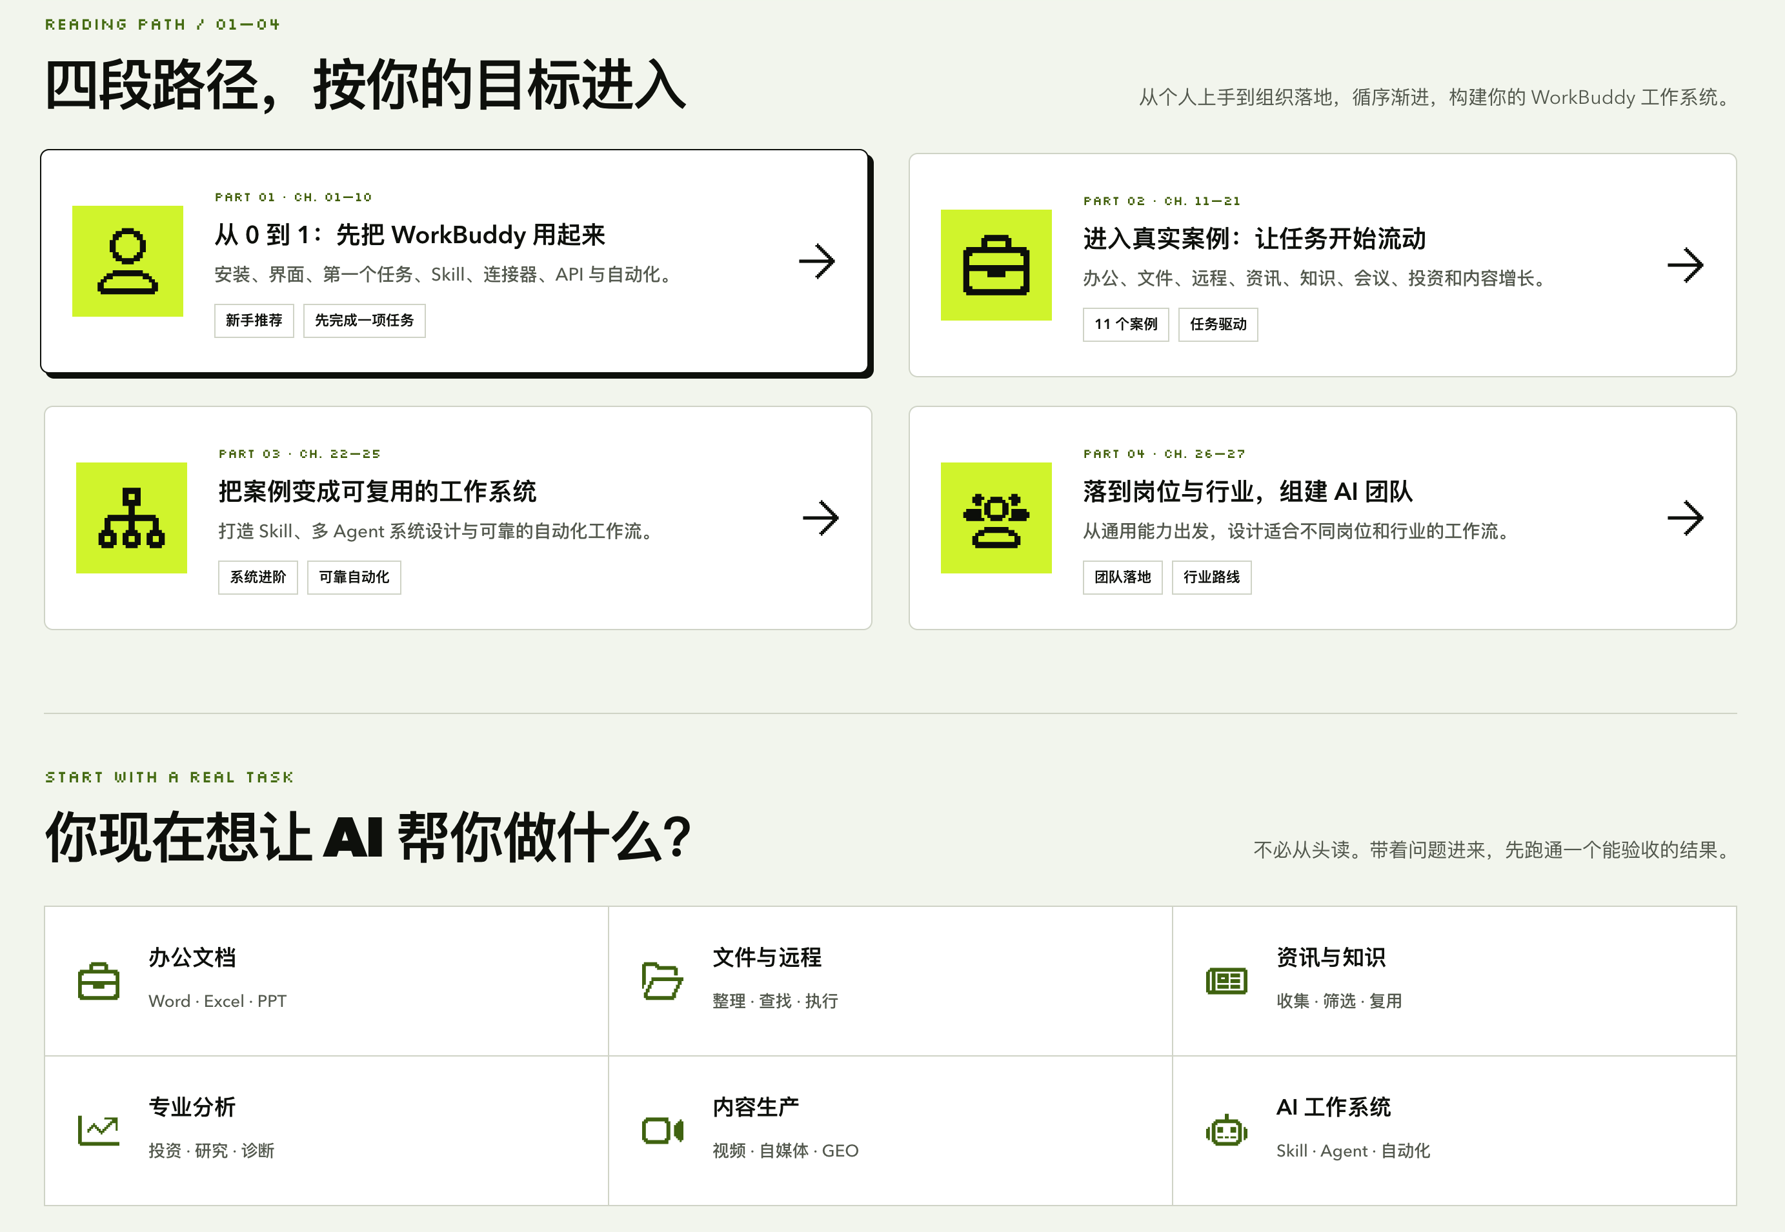The width and height of the screenshot is (1785, 1232).
Task: Click the 团队落地 tag
Action: (x=1122, y=577)
